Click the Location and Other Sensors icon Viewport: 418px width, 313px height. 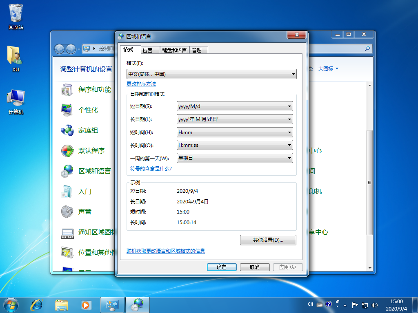click(67, 253)
